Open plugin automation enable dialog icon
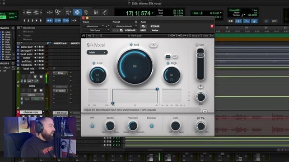The image size is (289, 162). pyautogui.click(x=143, y=26)
